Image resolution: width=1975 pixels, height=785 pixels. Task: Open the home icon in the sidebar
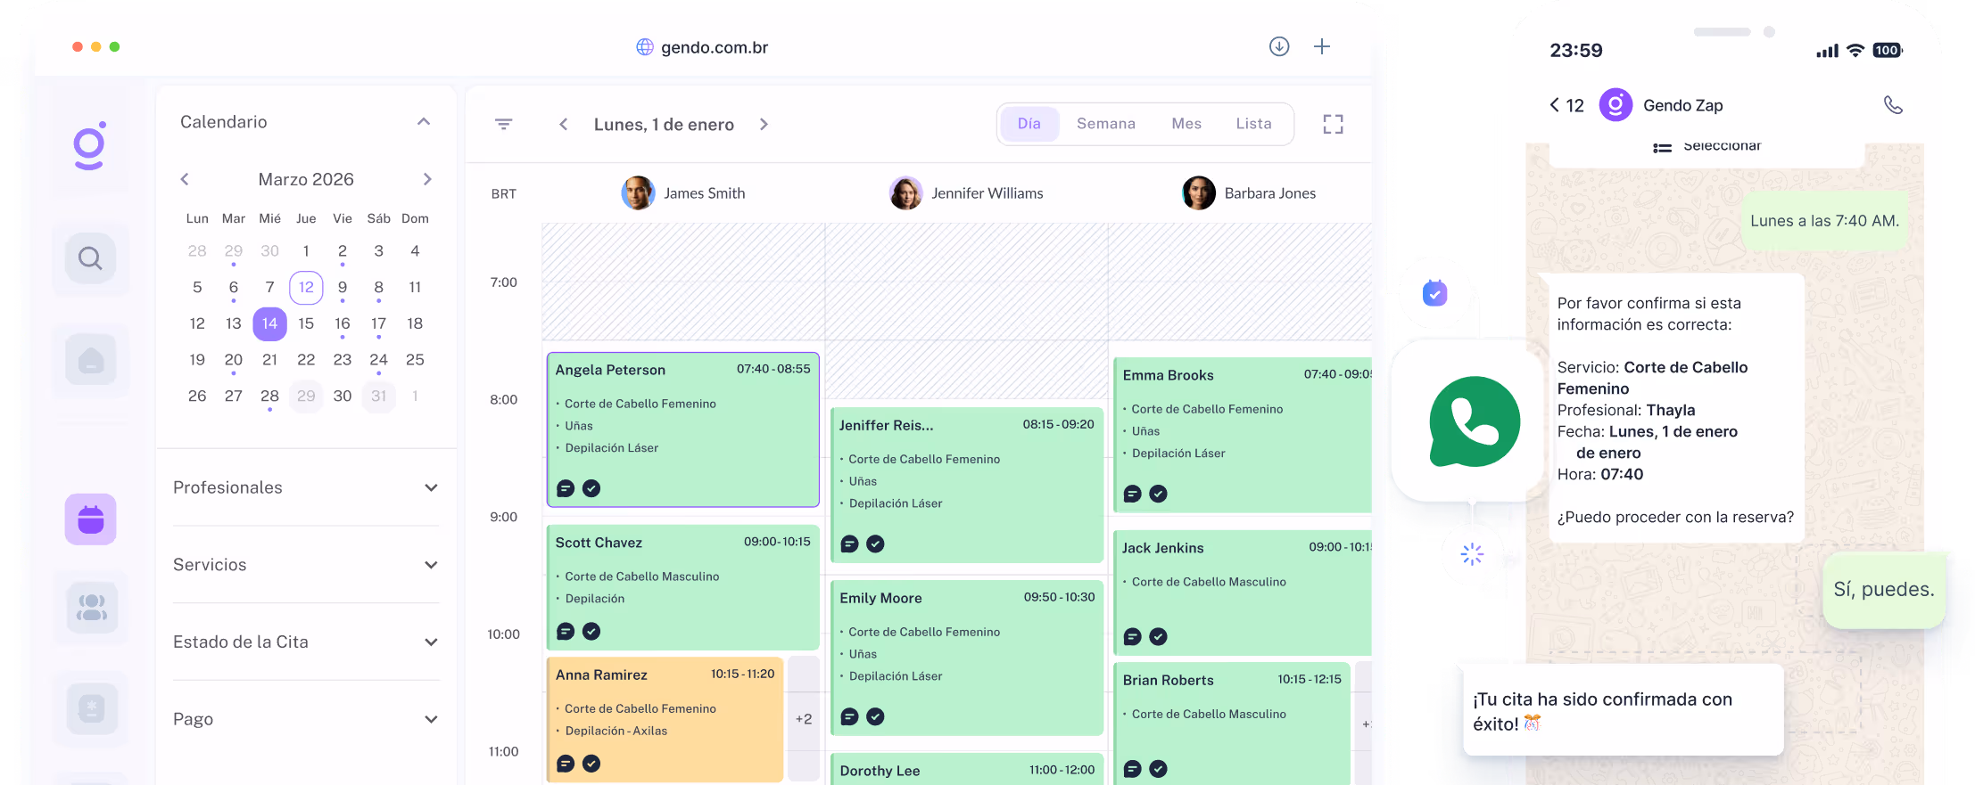[90, 360]
